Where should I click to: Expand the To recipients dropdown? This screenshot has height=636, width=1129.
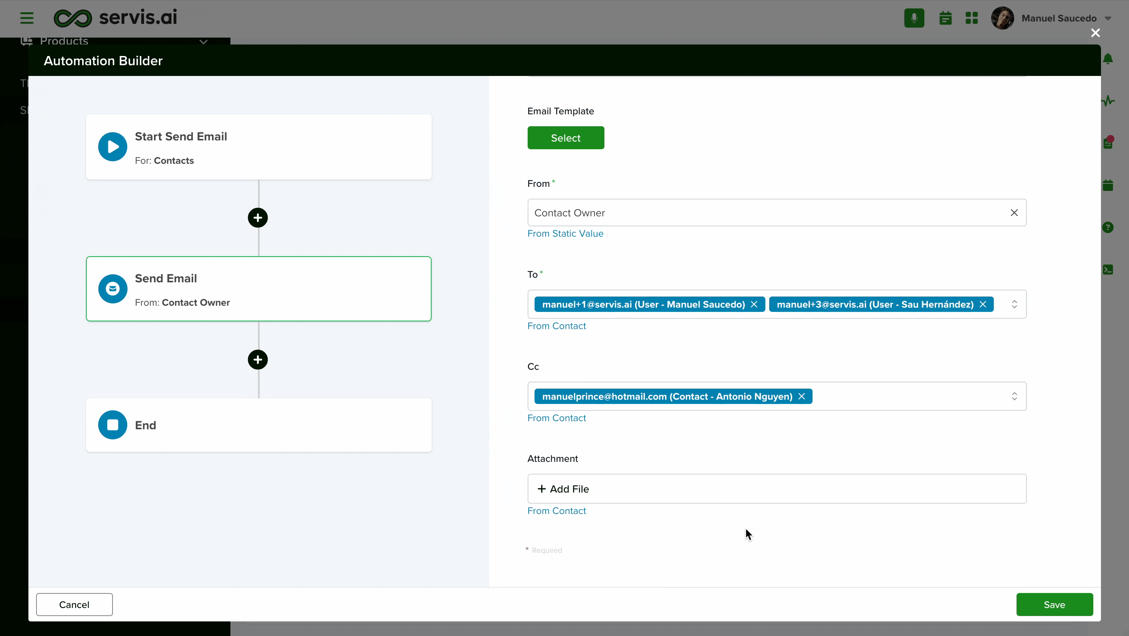click(x=1014, y=304)
